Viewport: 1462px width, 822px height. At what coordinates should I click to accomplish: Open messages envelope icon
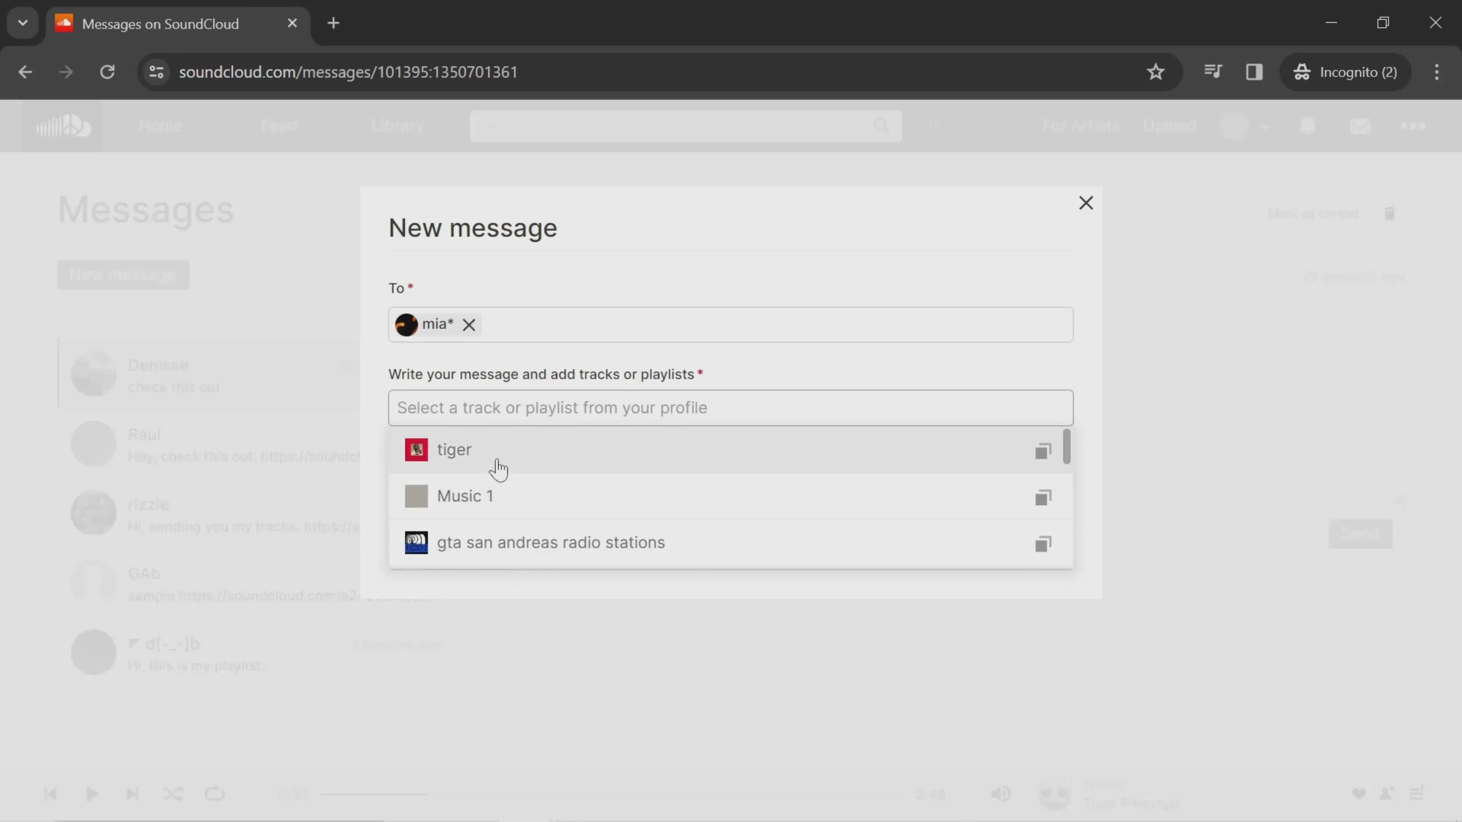pyautogui.click(x=1360, y=126)
